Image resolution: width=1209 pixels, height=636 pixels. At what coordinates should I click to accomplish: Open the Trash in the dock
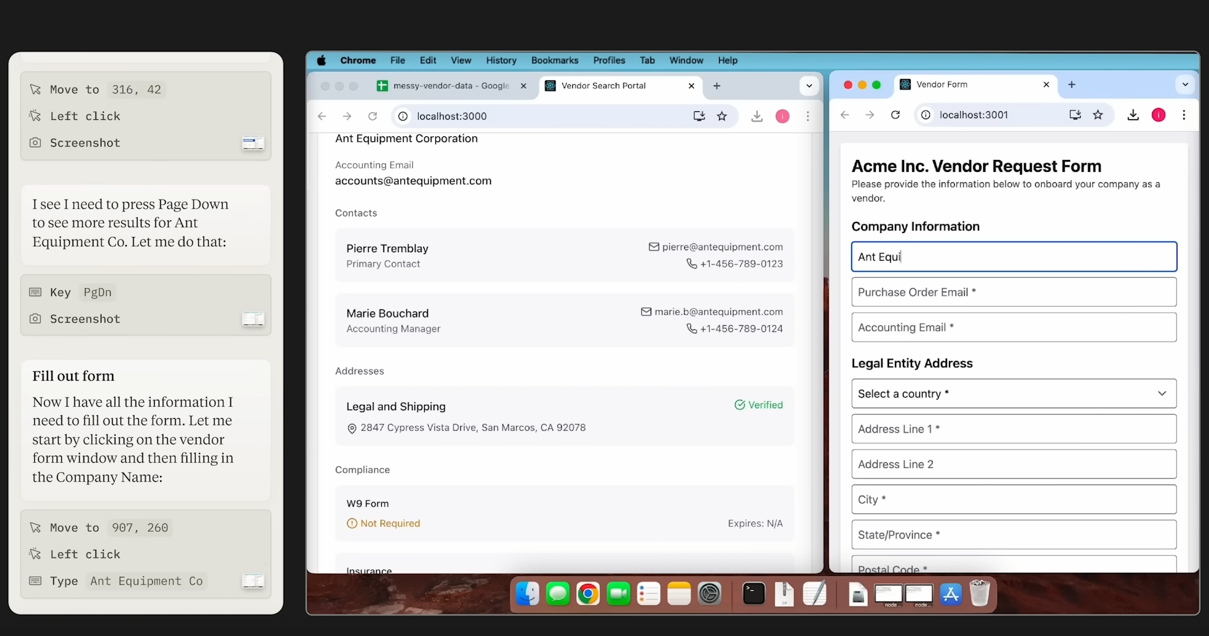pos(980,594)
